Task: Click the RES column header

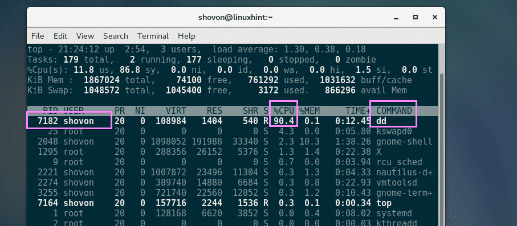Action: coord(214,110)
